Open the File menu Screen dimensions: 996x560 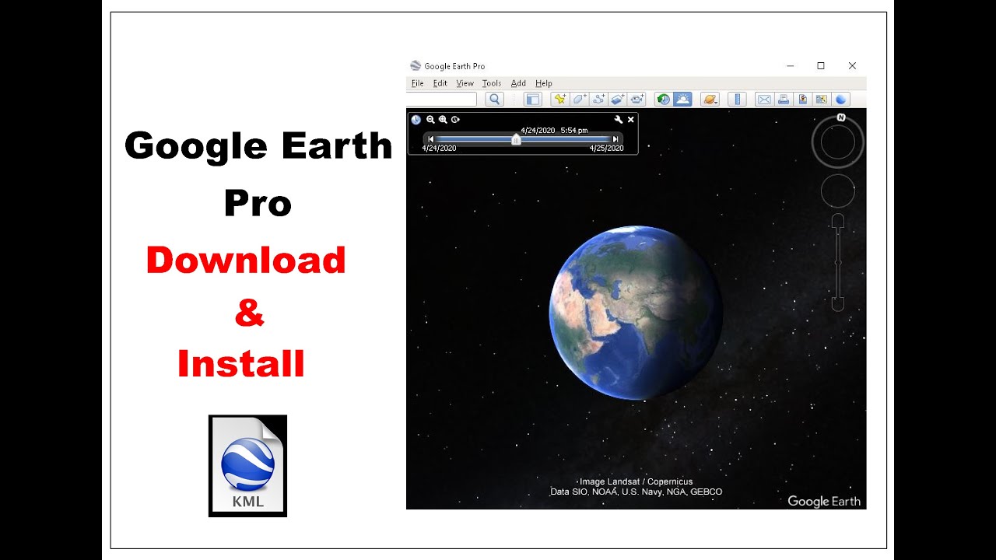[417, 83]
